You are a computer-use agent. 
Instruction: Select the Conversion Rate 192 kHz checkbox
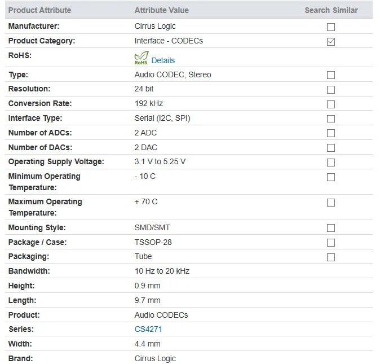(x=331, y=104)
